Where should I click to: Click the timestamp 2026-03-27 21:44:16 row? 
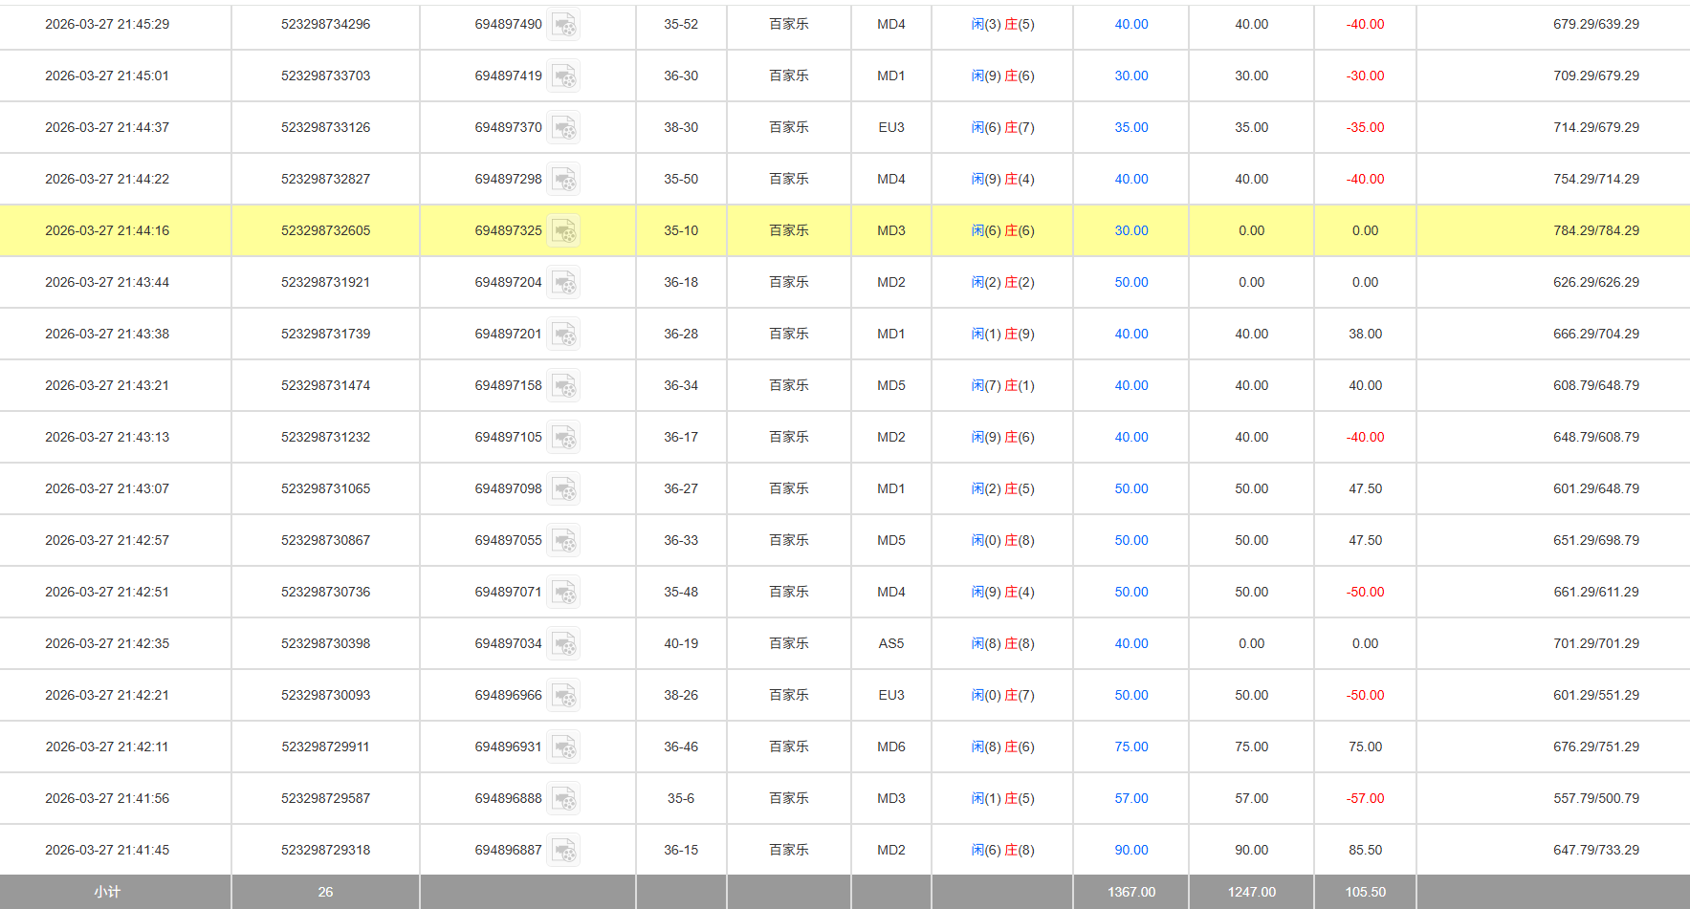click(107, 230)
